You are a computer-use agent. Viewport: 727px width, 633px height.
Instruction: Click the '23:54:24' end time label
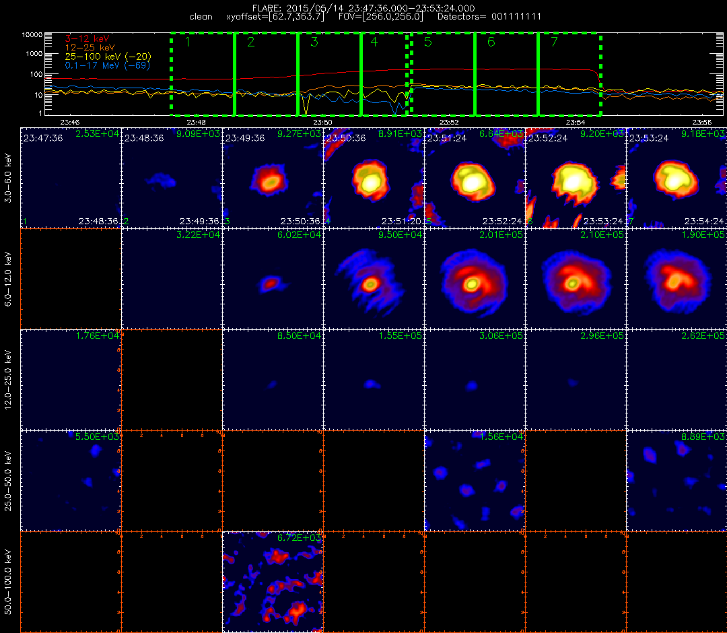pyautogui.click(x=704, y=221)
